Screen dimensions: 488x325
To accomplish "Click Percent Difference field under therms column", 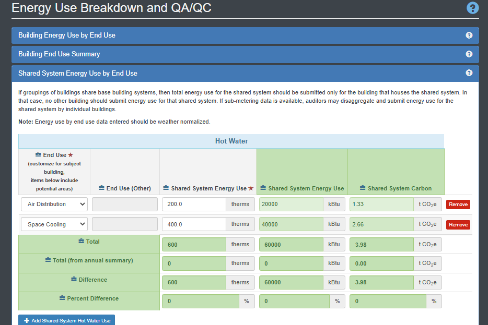I will (201, 301).
